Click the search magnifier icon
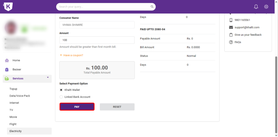Viewport: 278px width, 137px height. [x=152, y=7]
